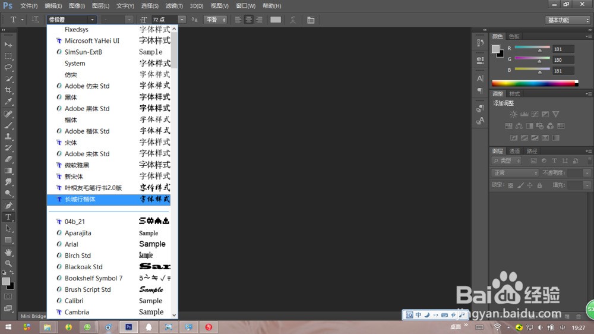Click left align text icon
The image size is (594, 334).
pyautogui.click(x=238, y=20)
